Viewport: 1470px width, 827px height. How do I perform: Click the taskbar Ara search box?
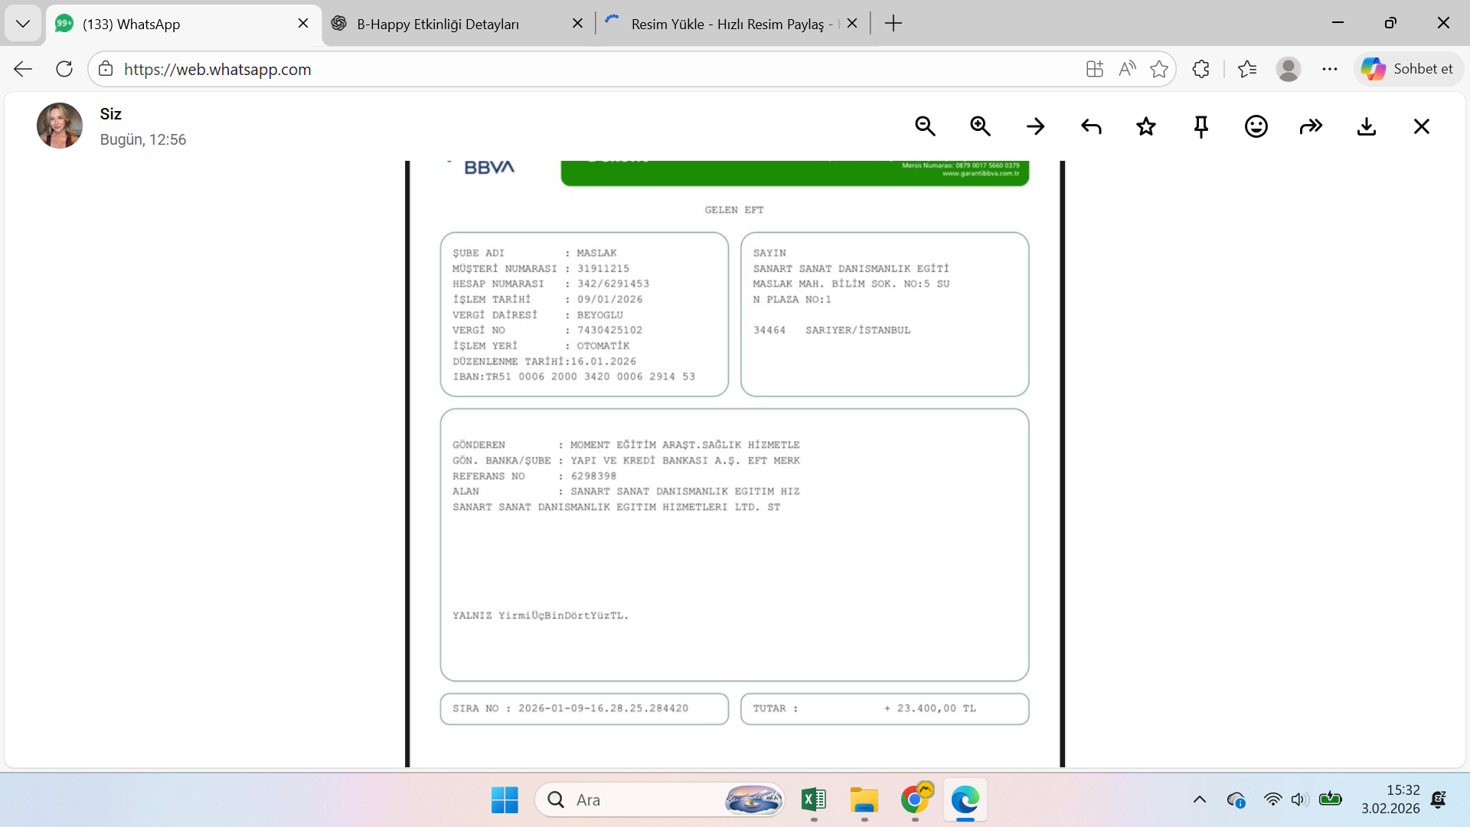coord(660,800)
